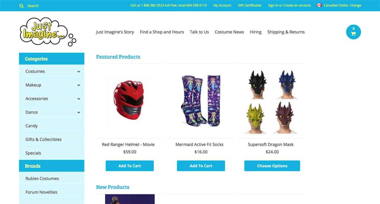Viewport: 380px width, 204px height.
Task: Expand the Costumes category chevron
Action: coord(79,71)
